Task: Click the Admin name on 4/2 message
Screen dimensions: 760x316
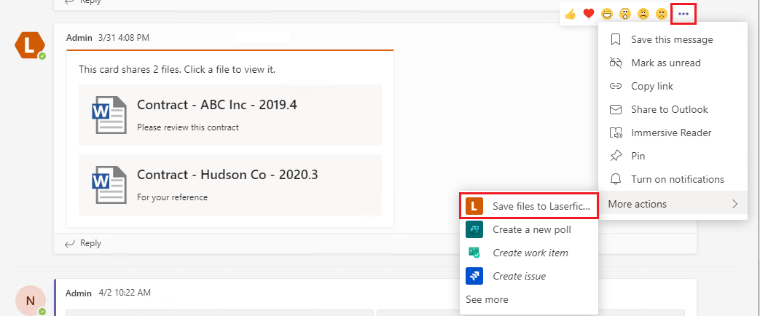Action: tap(79, 293)
